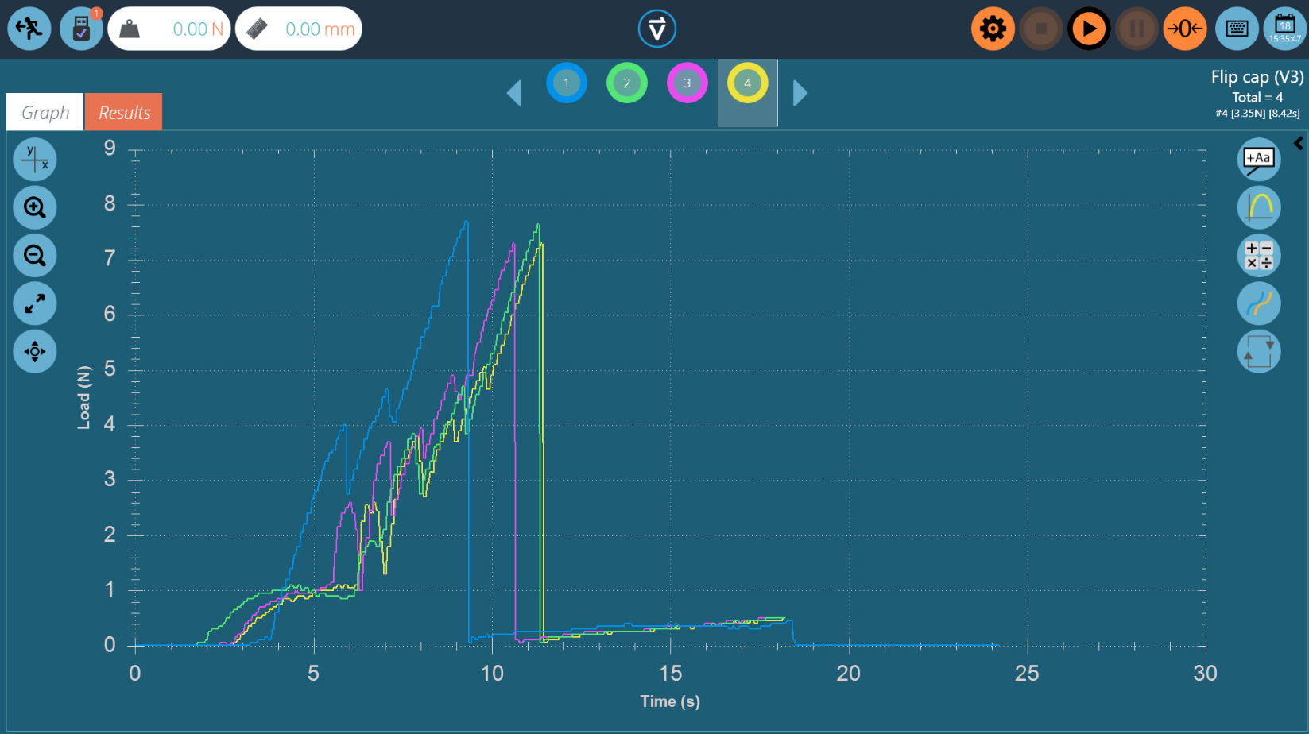This screenshot has height=734, width=1309.
Task: Expand graph to full view
Action: 35,303
